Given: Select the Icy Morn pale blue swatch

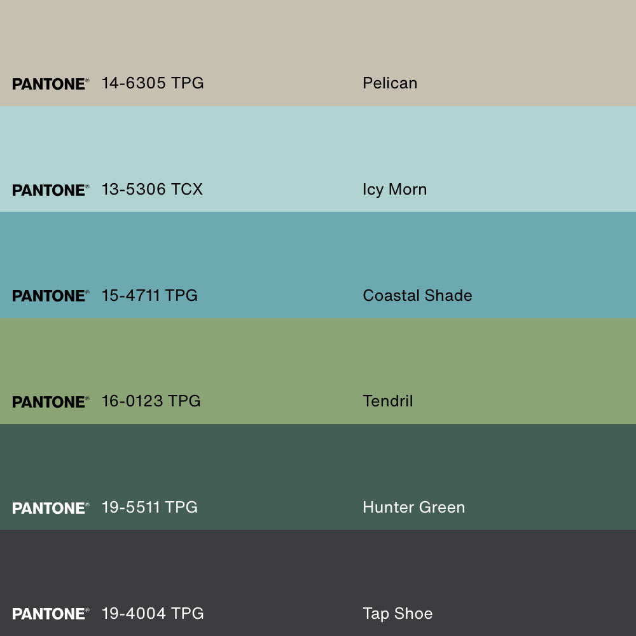Looking at the screenshot, I should [x=318, y=143].
